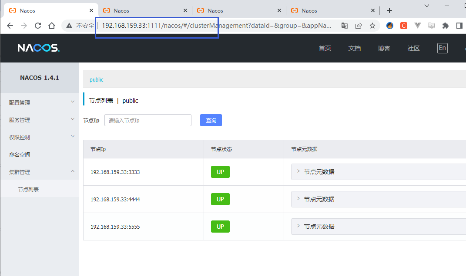Click the browser forward arrow

(24, 26)
